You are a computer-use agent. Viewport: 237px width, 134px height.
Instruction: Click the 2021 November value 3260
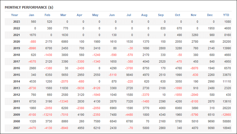pyautogui.click(x=195, y=35)
